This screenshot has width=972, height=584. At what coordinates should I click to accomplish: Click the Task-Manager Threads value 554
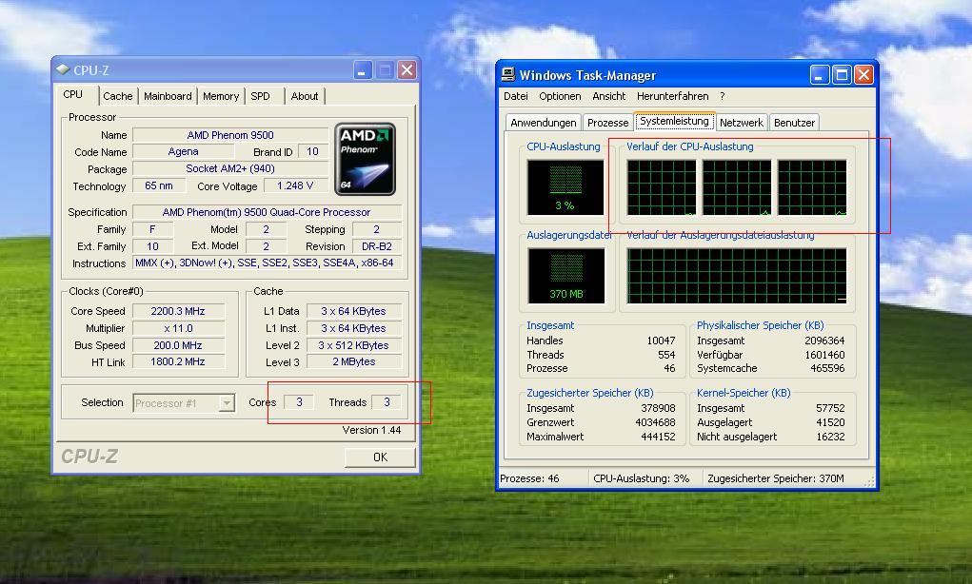666,355
